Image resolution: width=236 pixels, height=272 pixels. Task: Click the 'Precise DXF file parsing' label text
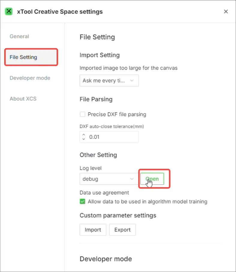(x=117, y=114)
